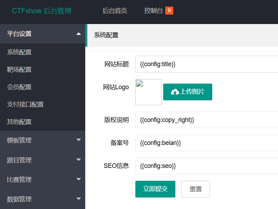Open the 控制台 top navigation item
This screenshot has height=209, width=278.
tap(153, 11)
